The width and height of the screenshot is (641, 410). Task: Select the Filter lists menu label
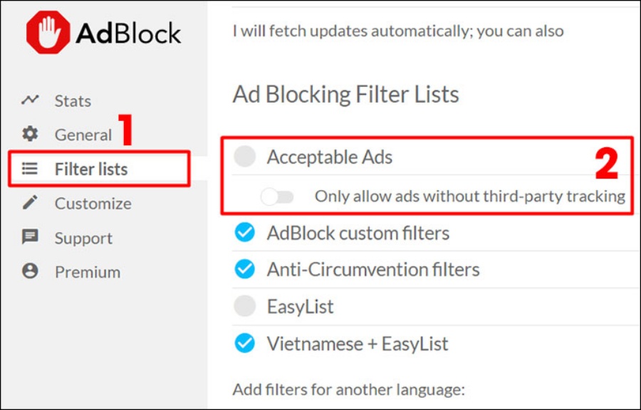91,169
